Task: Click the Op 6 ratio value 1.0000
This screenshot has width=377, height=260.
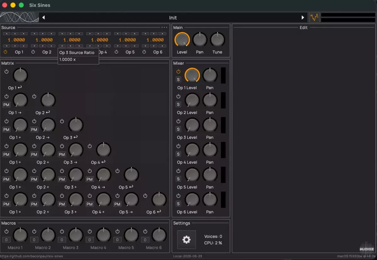Action: click(155, 40)
